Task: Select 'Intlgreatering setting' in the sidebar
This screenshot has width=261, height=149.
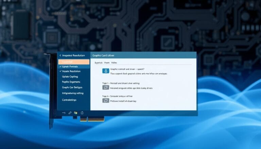Action: click(73, 93)
